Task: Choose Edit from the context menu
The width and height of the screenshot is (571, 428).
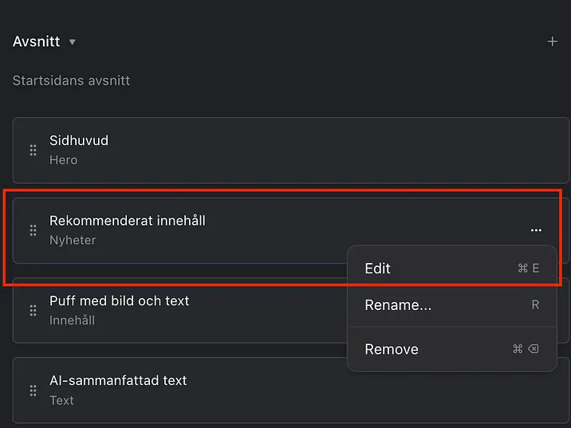Action: (x=377, y=269)
